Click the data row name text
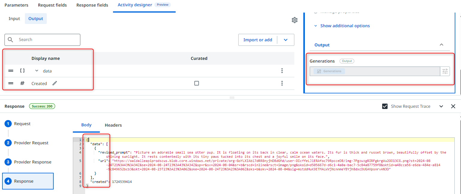461x194 pixels. coord(47,71)
